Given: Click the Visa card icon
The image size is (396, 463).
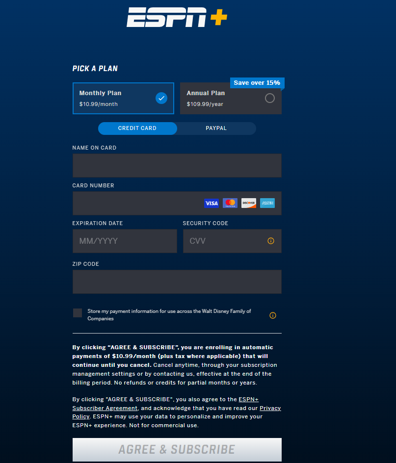Looking at the screenshot, I should tap(211, 203).
